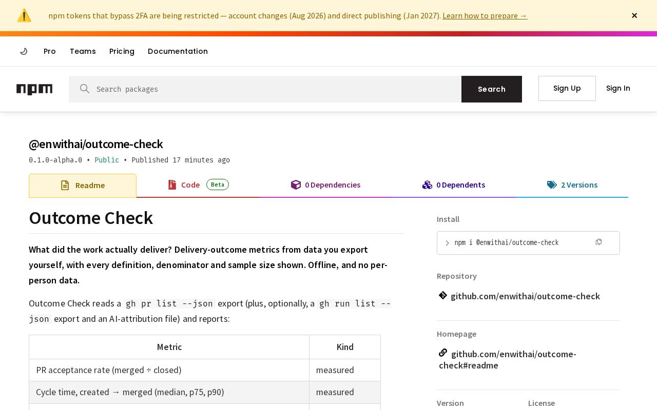Click the Search button

(x=492, y=89)
